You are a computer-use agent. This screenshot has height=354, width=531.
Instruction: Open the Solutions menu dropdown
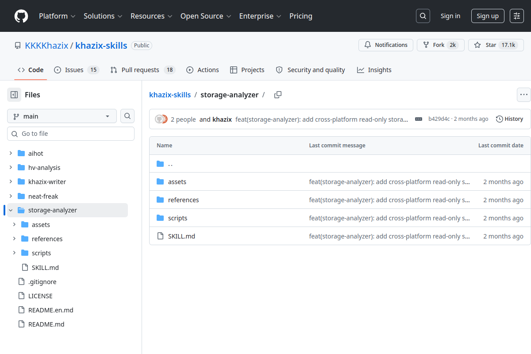(x=103, y=16)
